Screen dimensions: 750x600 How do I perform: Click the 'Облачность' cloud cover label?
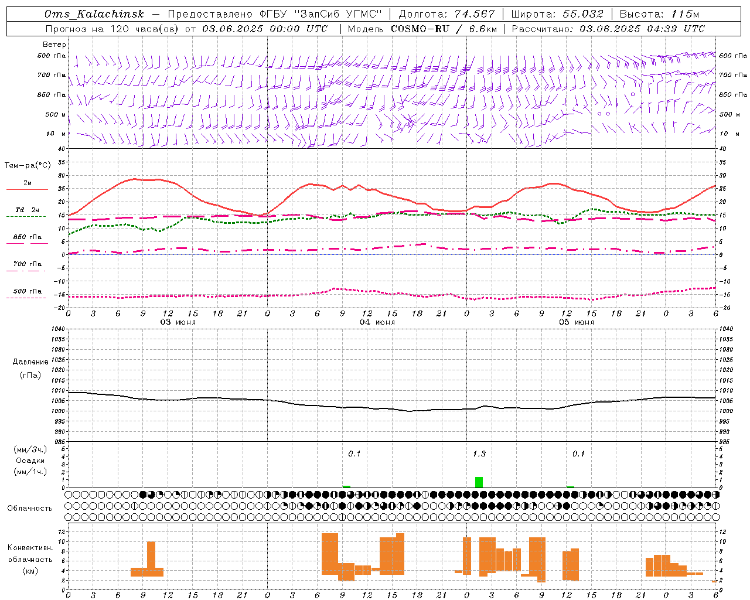tap(30, 508)
